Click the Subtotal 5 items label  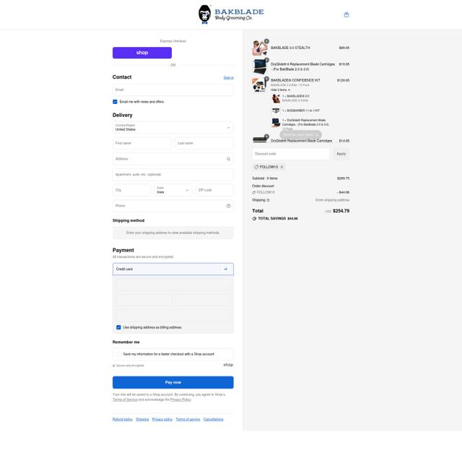point(265,178)
